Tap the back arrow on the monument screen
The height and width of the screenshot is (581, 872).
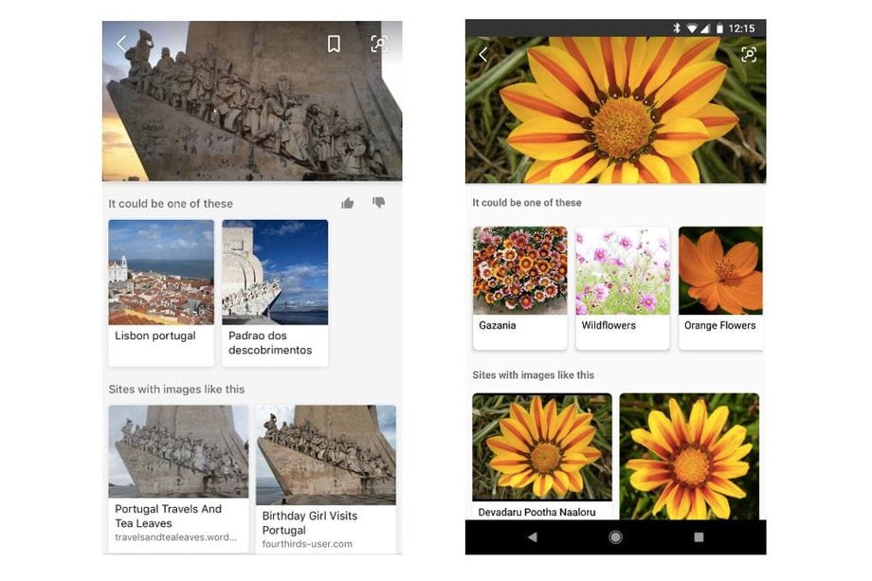120,44
